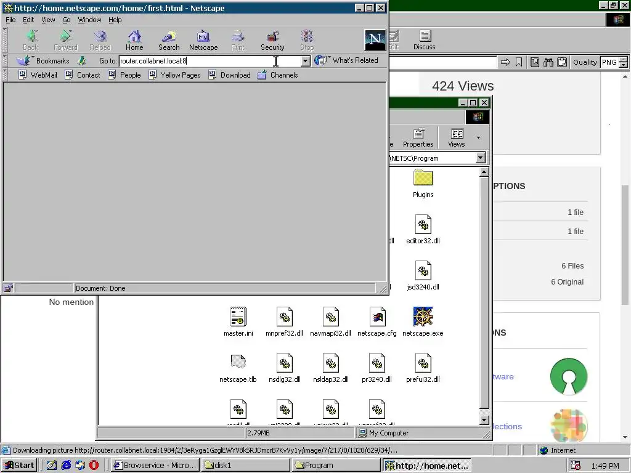Screen dimensions: 631x473
Task: Click the IE Go arrow button
Action: [505, 62]
